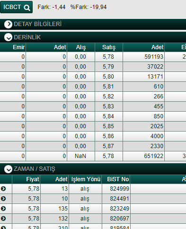Image resolution: width=186 pixels, height=229 pixels.
Task: Select the 5,82 sell price cell
Action: click(x=109, y=97)
